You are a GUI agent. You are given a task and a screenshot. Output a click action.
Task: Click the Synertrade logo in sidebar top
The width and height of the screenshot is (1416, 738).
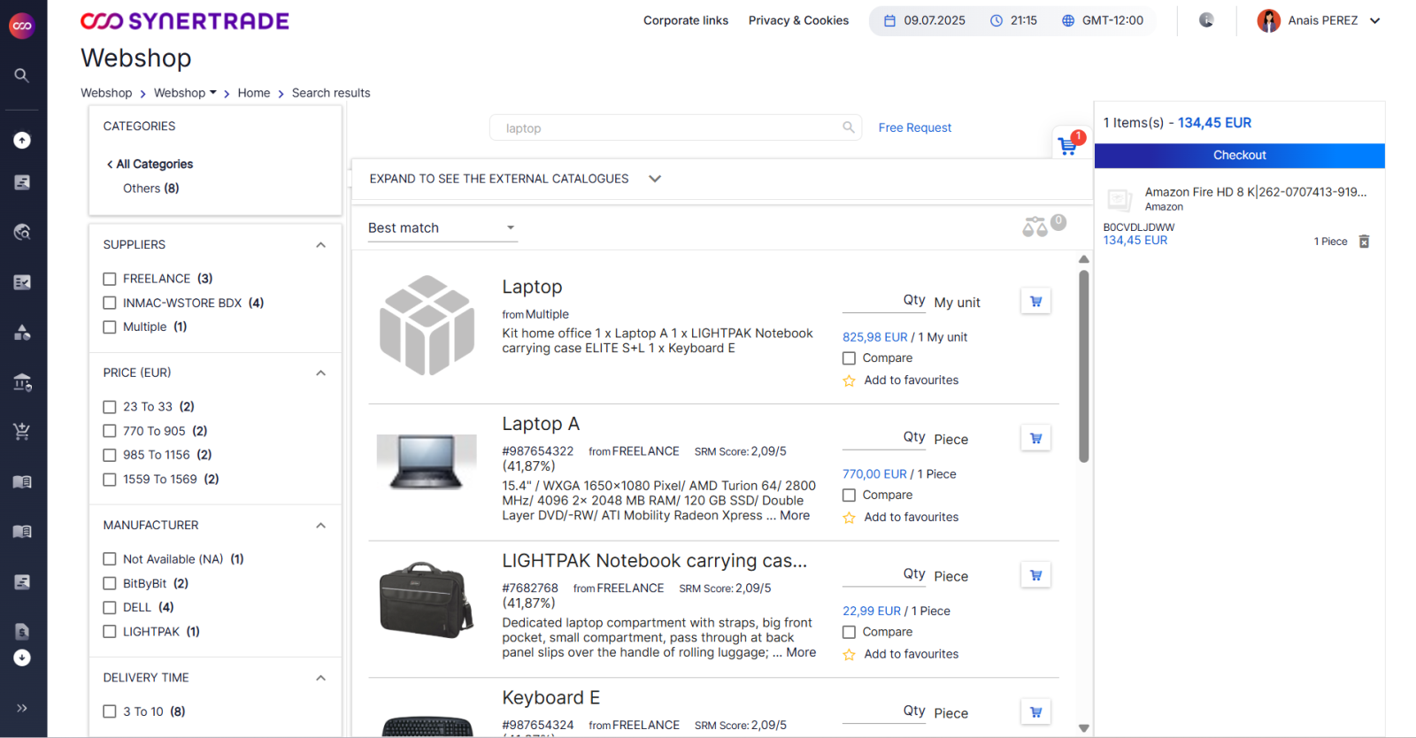coord(22,26)
